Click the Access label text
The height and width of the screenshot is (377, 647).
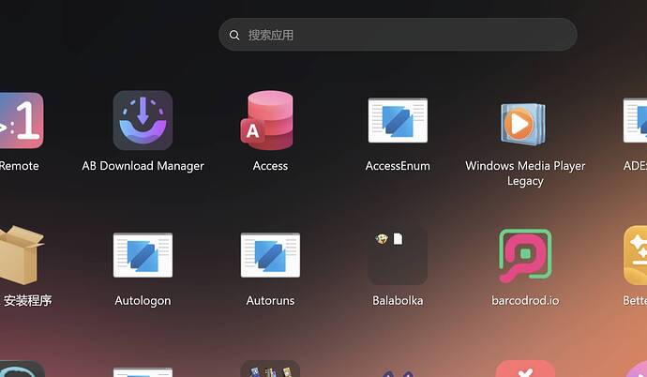click(270, 166)
